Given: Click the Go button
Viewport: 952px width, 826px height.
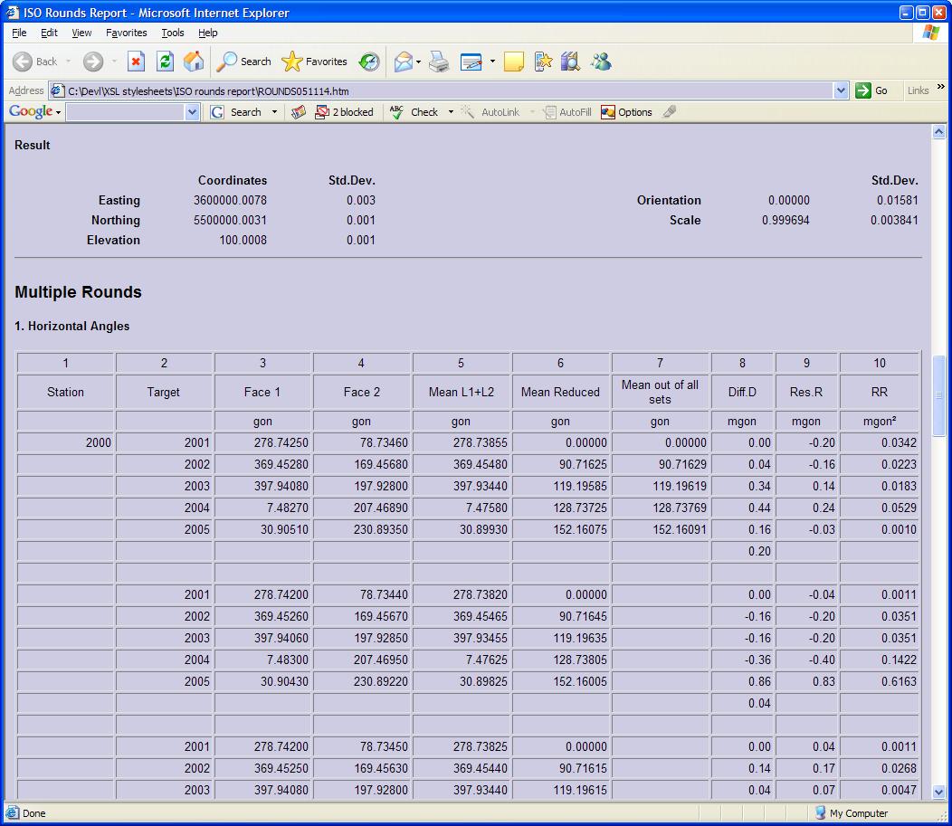Looking at the screenshot, I should tap(872, 90).
